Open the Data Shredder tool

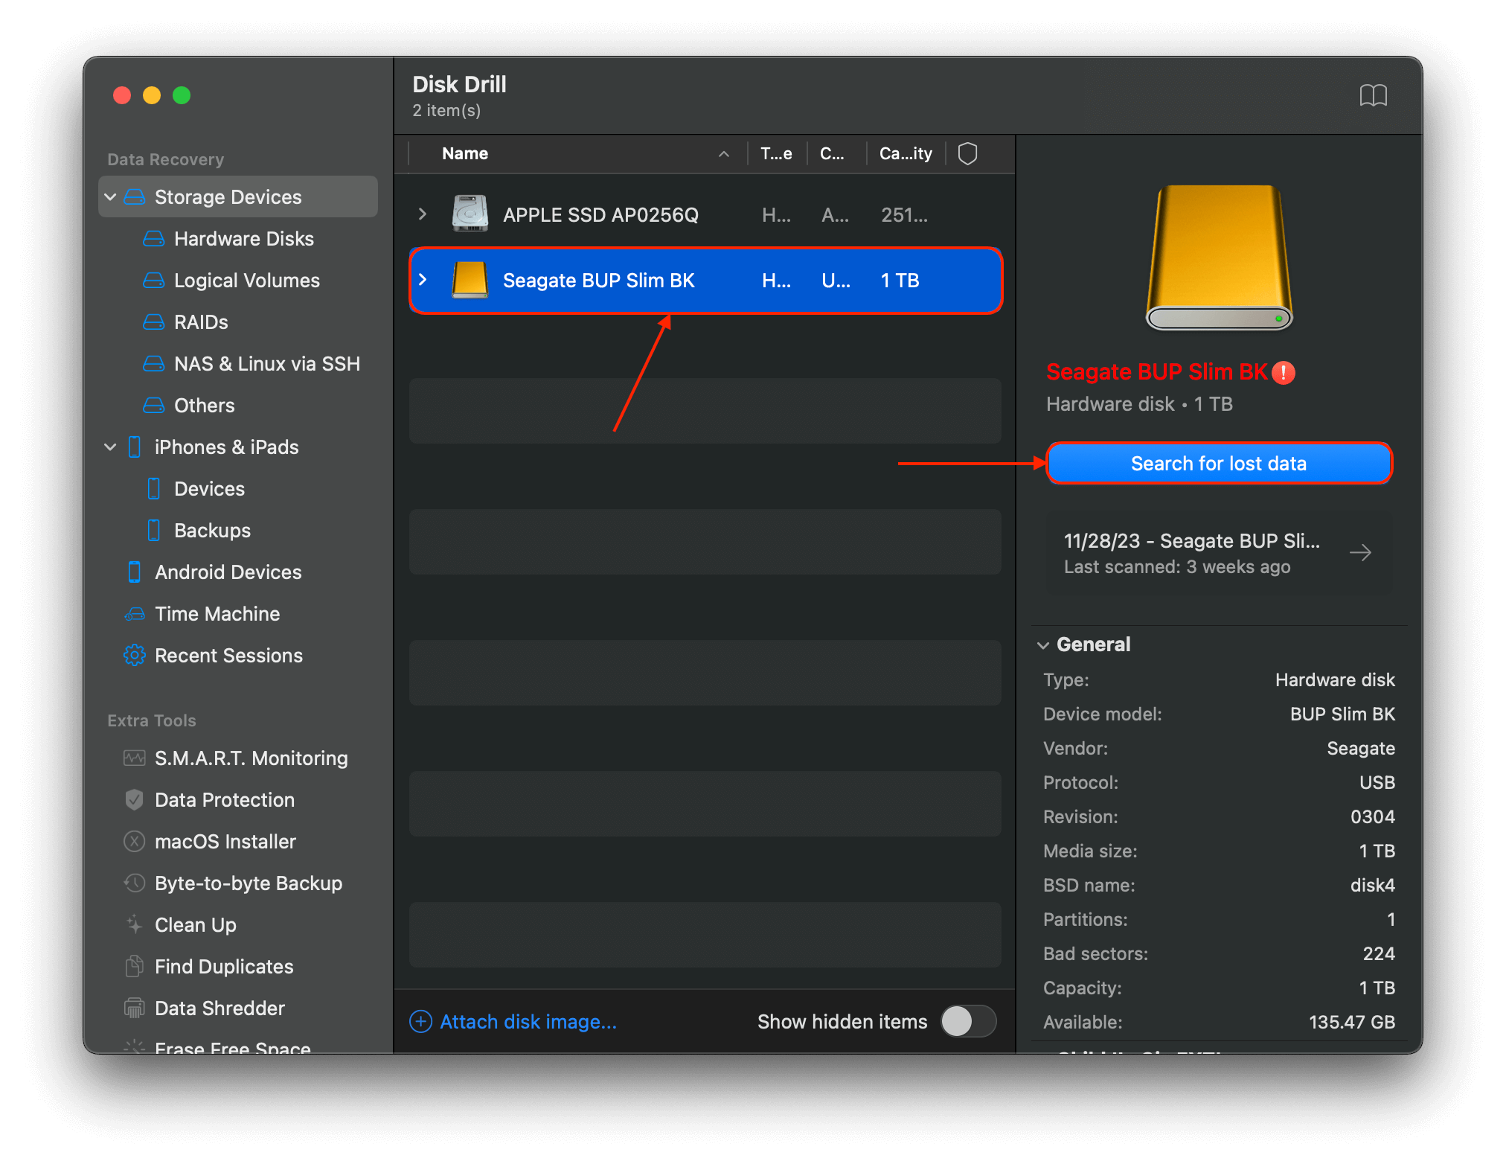click(220, 1008)
